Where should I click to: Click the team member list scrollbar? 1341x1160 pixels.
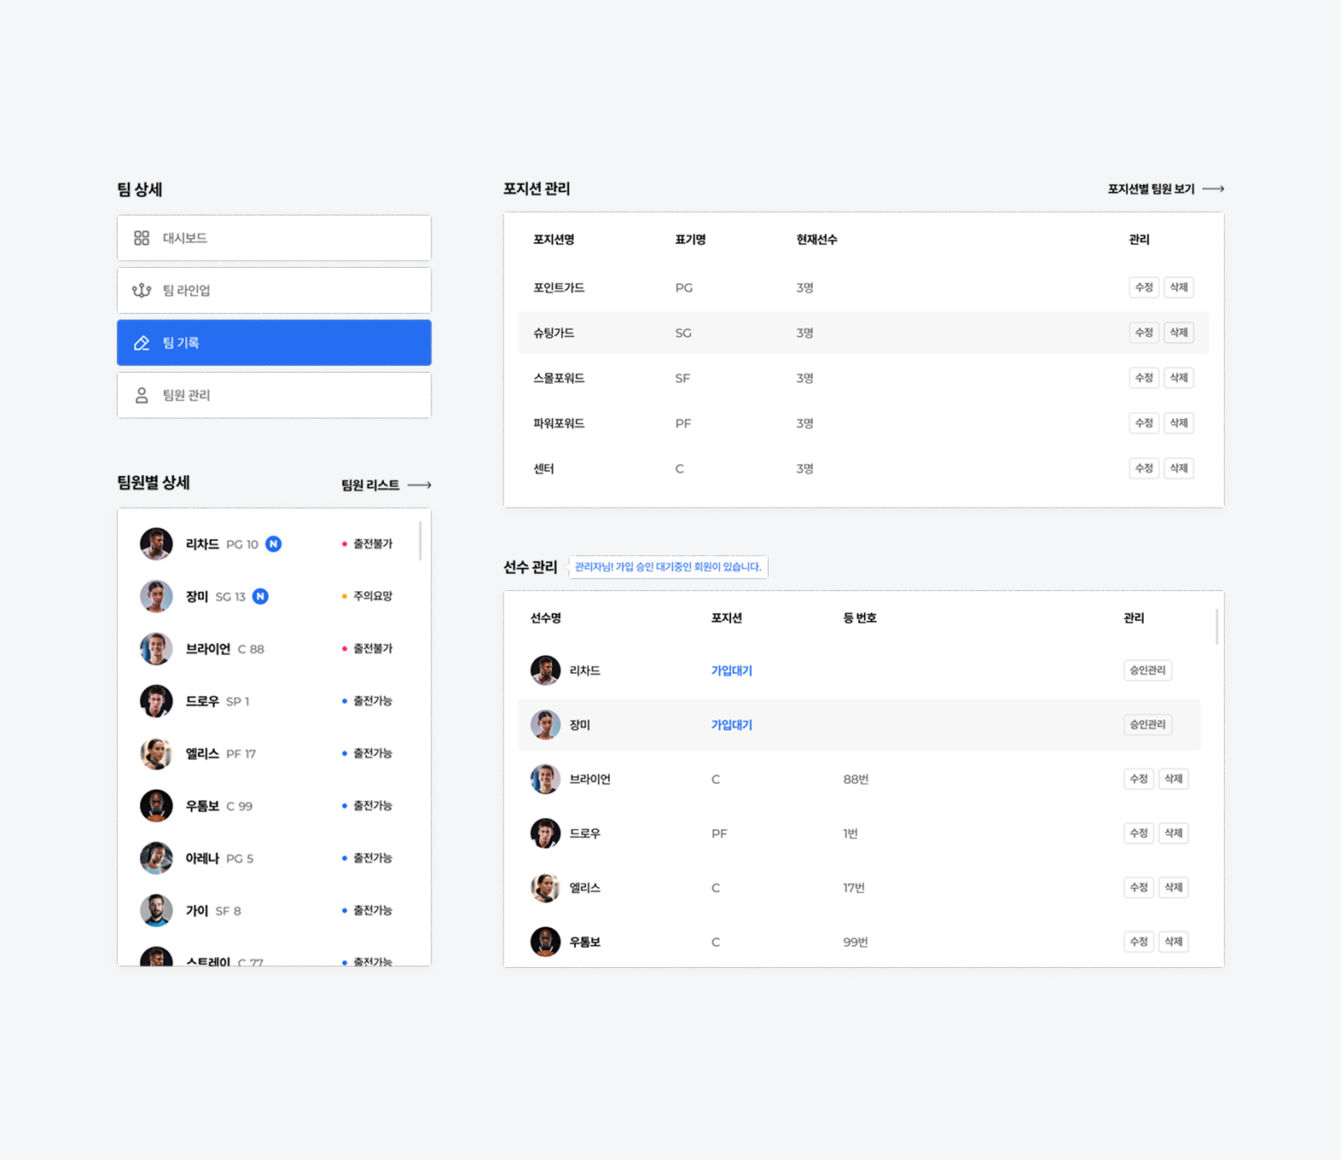click(421, 541)
